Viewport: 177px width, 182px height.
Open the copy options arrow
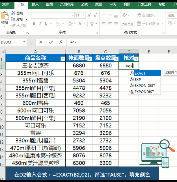[27, 19]
